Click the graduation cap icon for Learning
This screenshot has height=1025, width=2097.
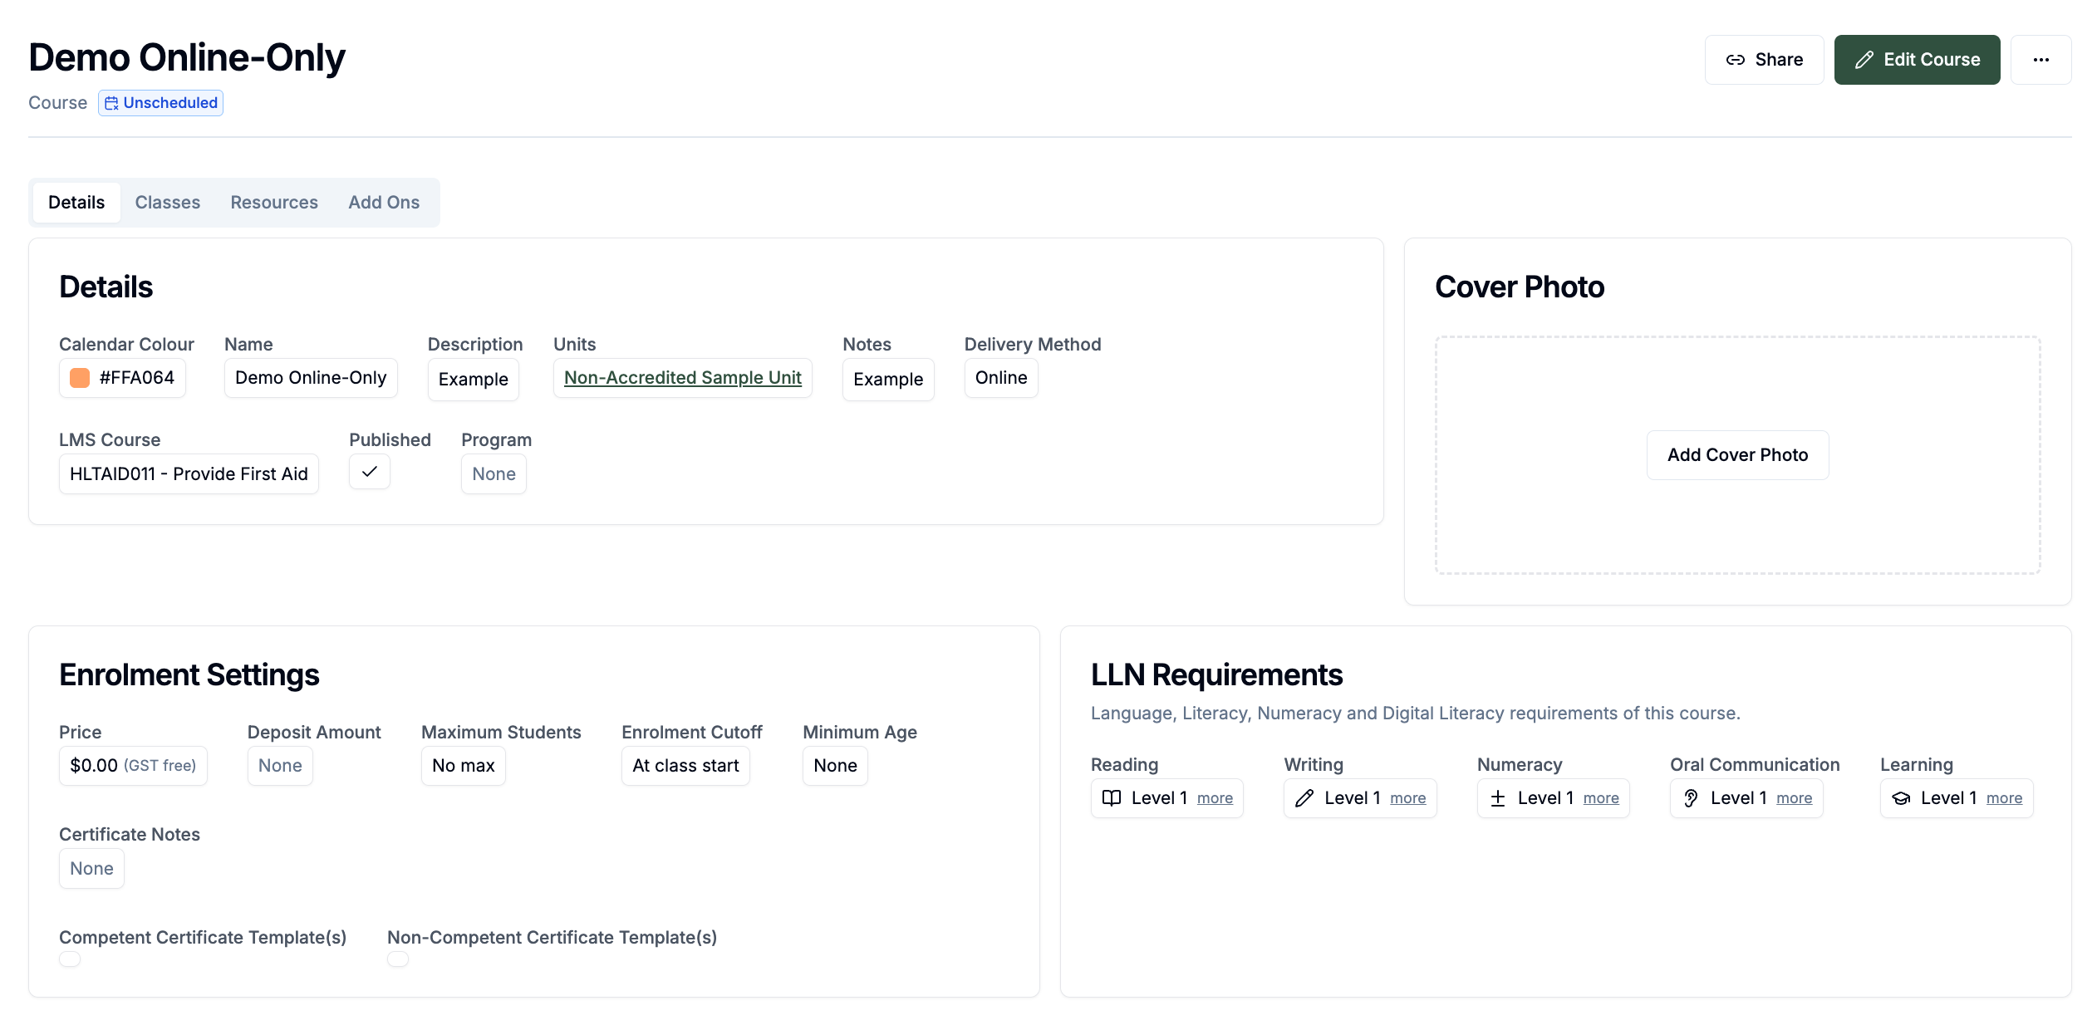tap(1901, 798)
